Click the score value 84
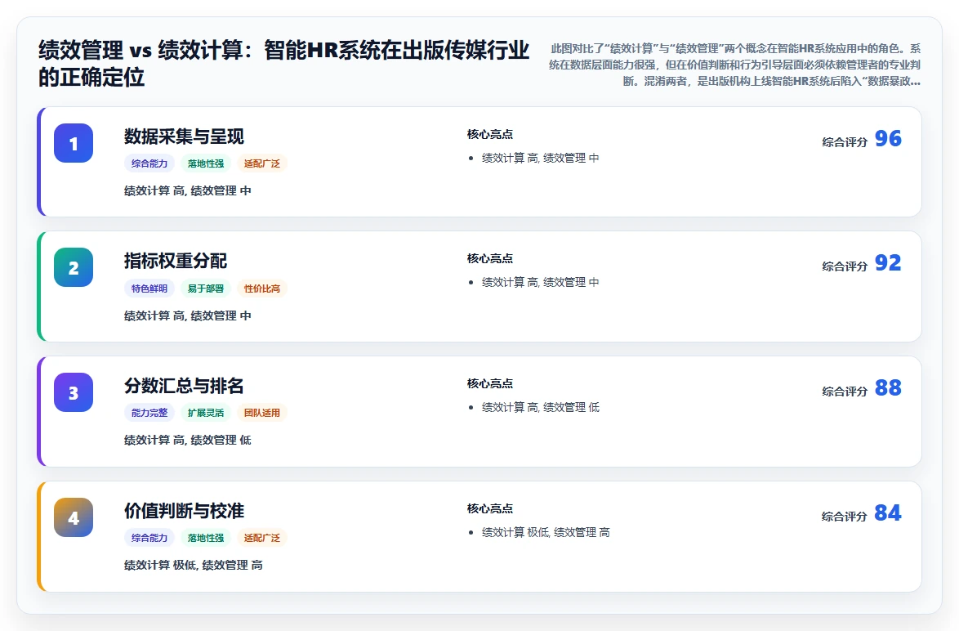The width and height of the screenshot is (959, 631). tap(888, 512)
